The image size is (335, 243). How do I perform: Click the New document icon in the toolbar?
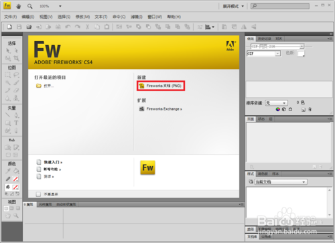(x=9, y=27)
